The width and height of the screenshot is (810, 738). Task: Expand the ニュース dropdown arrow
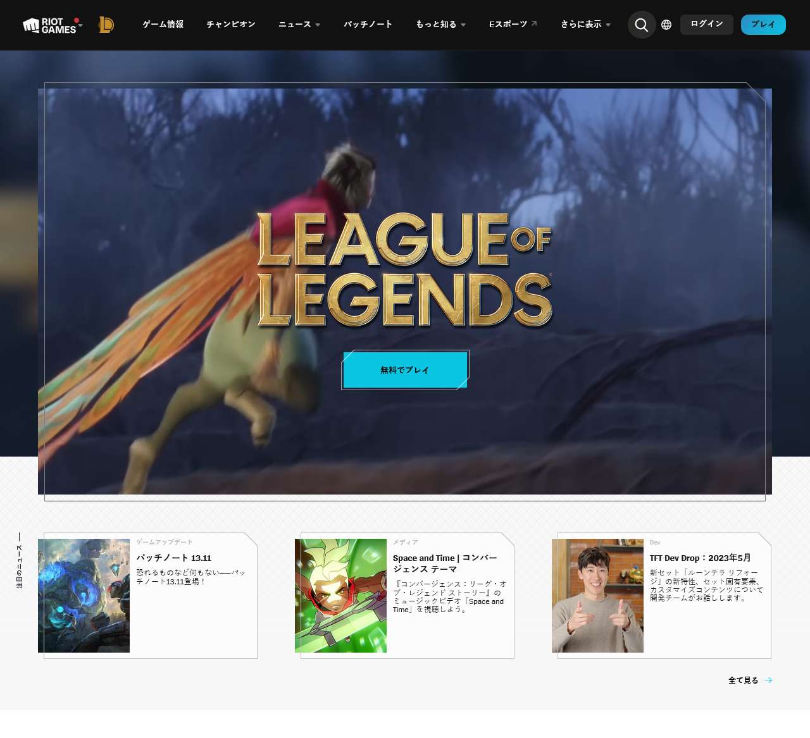pyautogui.click(x=318, y=25)
